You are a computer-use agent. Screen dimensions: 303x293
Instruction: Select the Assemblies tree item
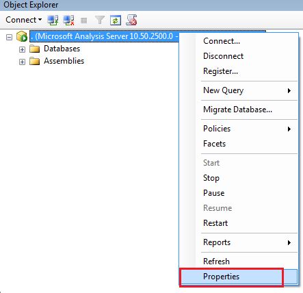(64, 61)
